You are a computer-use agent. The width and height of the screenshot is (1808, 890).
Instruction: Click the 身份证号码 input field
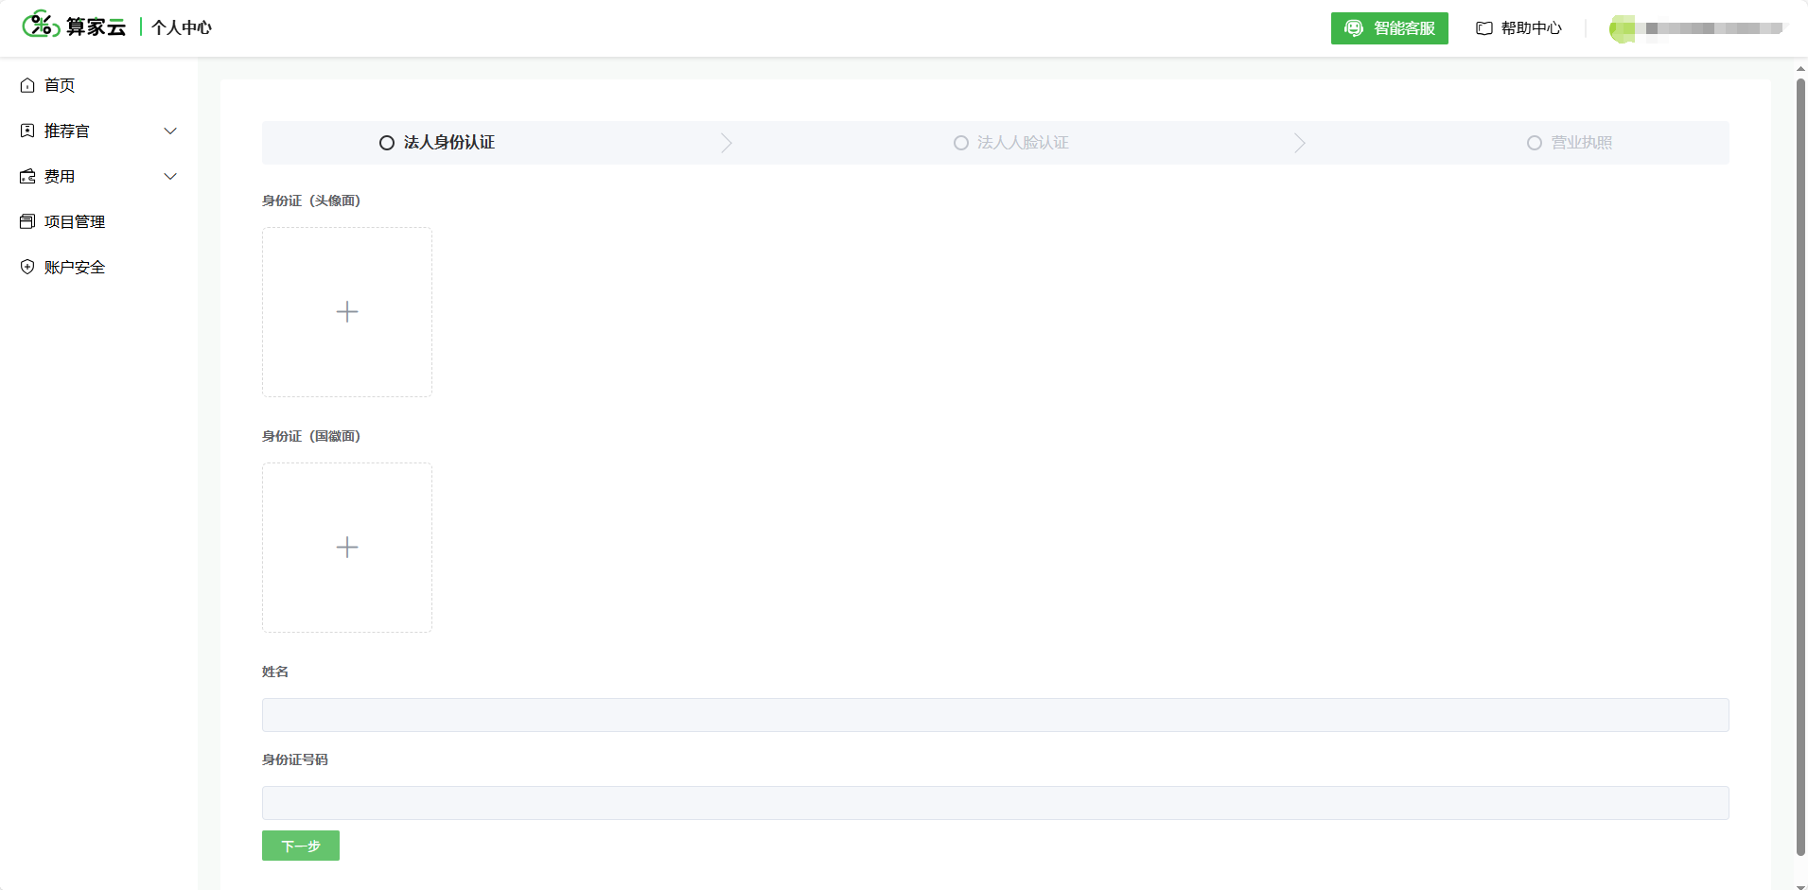995,803
